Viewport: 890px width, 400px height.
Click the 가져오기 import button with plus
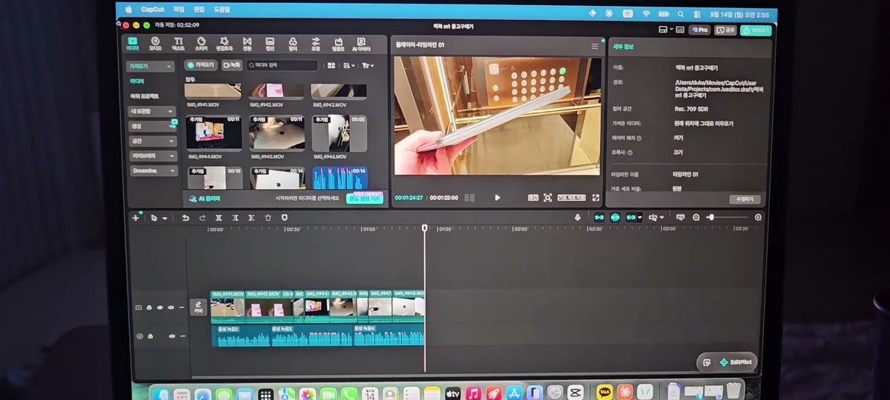click(200, 65)
